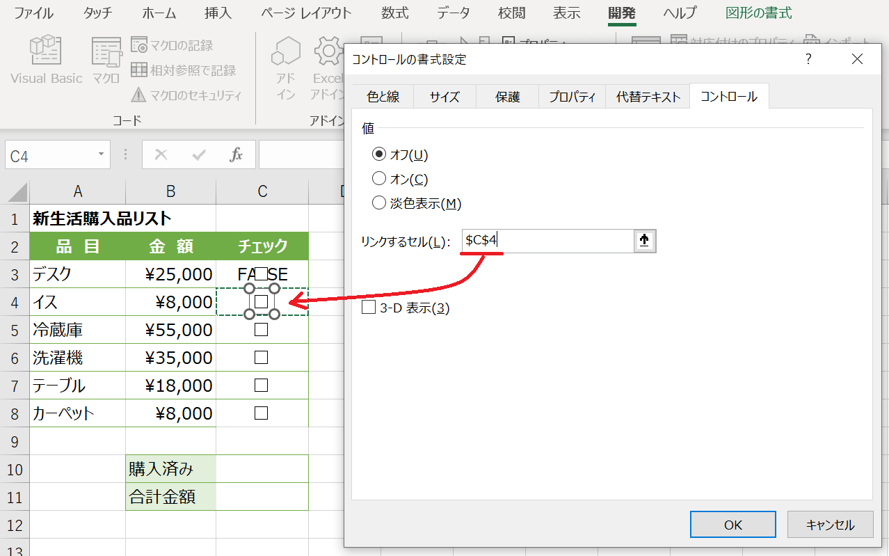Image resolution: width=889 pixels, height=556 pixels.
Task: Expand the Name Box dropdown arrow
Action: tap(102, 154)
